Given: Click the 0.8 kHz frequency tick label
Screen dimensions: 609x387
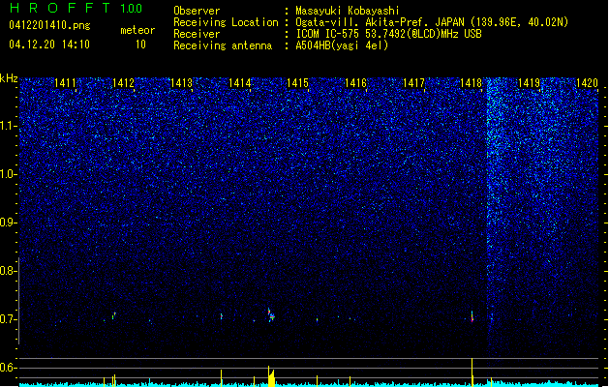Looking at the screenshot, I should click(x=8, y=271).
